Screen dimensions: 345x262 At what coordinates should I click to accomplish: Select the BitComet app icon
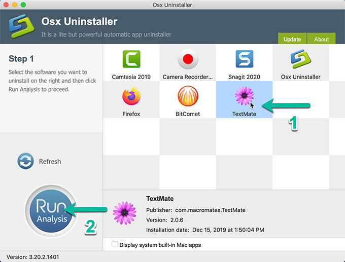coord(188,96)
